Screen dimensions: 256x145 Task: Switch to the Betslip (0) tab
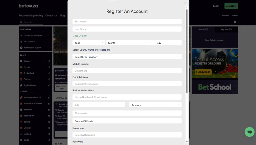(203, 29)
